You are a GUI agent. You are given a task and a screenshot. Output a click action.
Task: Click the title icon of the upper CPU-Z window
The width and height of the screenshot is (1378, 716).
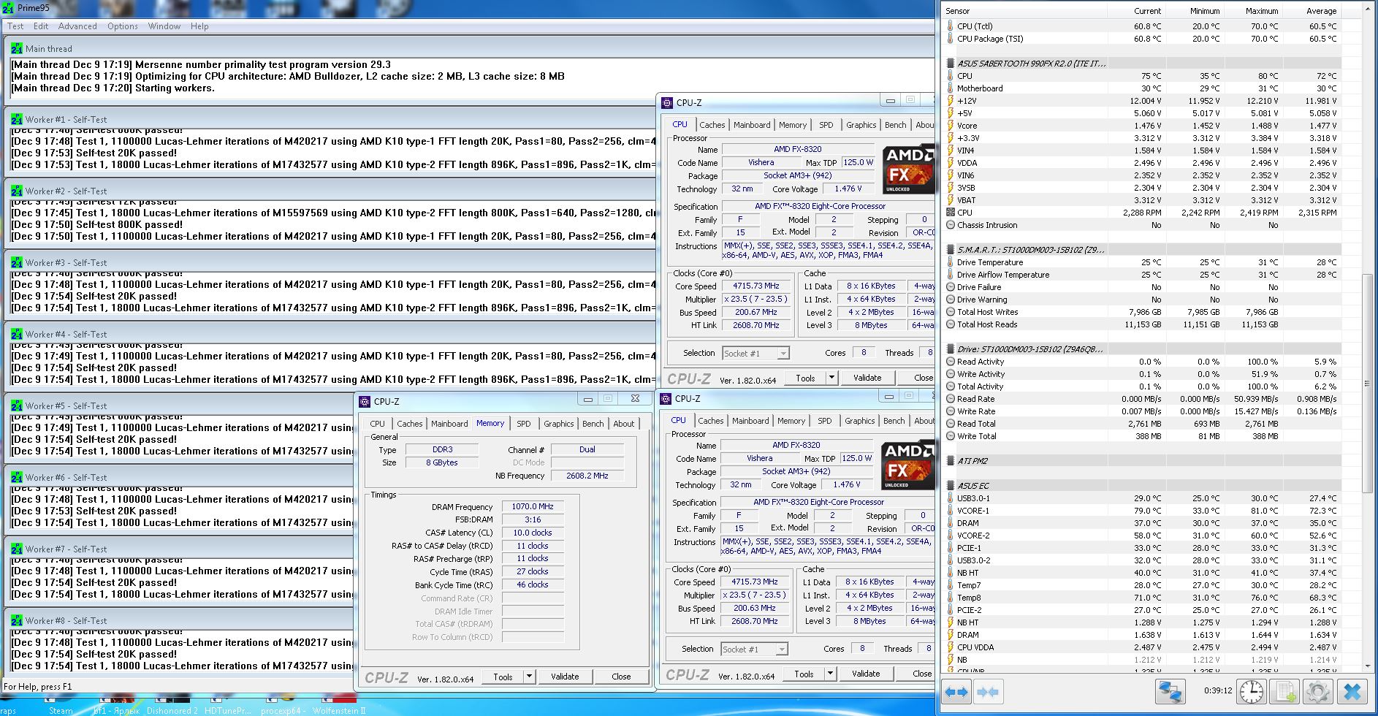(x=667, y=102)
